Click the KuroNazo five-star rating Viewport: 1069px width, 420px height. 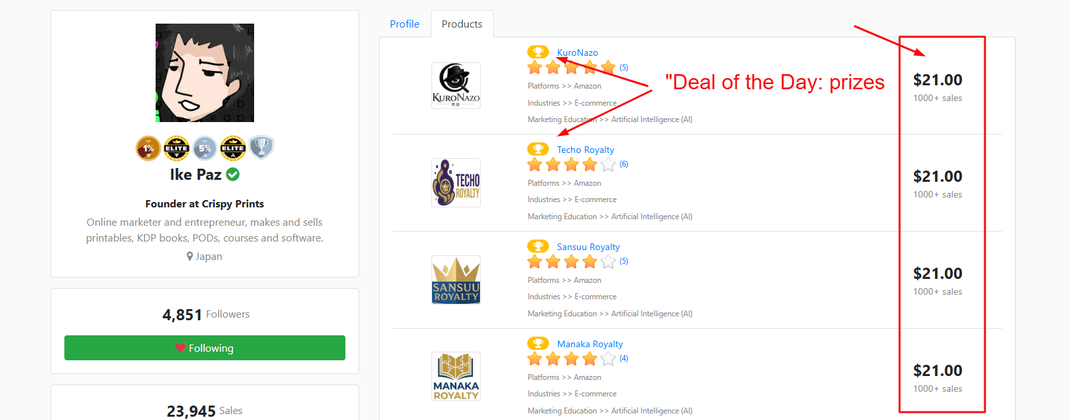tap(571, 67)
